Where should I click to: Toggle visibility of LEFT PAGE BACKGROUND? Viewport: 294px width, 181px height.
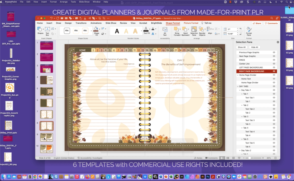click(274, 67)
